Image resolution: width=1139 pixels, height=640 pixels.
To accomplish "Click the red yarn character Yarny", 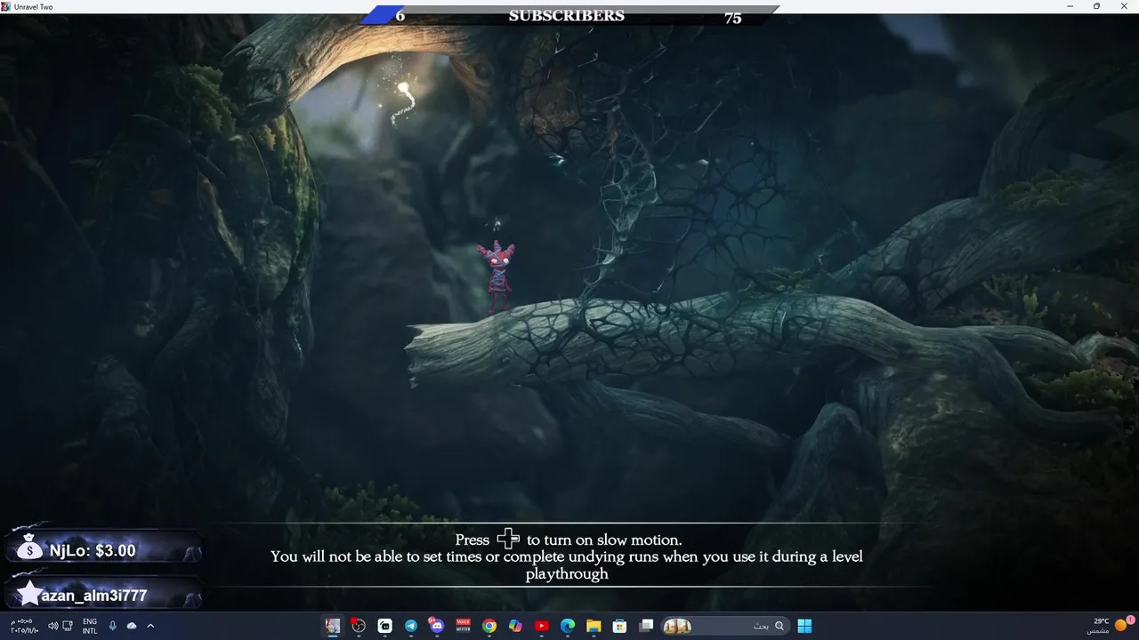I will (496, 276).
